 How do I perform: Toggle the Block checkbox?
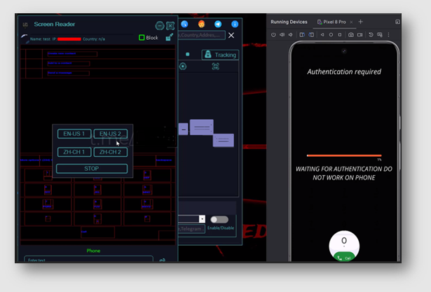[142, 38]
